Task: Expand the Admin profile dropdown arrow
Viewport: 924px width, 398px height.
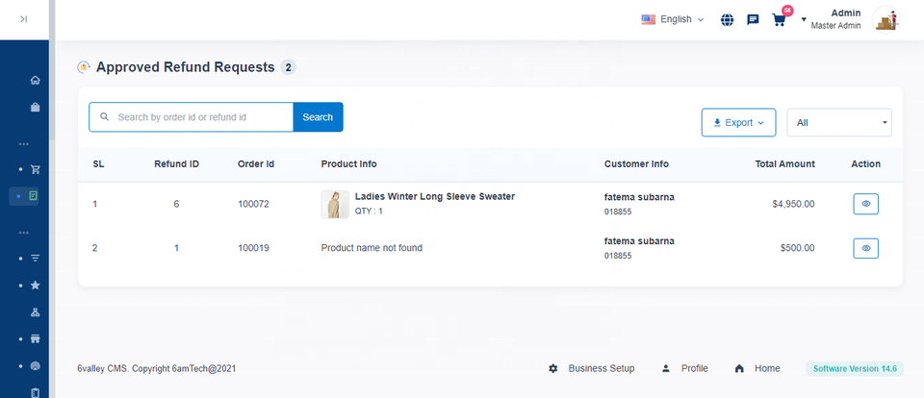Action: (x=804, y=19)
